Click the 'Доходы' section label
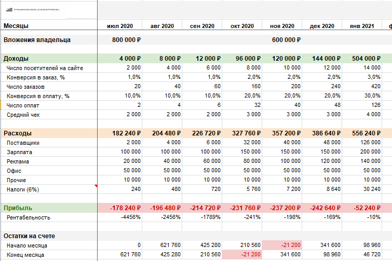The image size is (392, 261). (16, 59)
